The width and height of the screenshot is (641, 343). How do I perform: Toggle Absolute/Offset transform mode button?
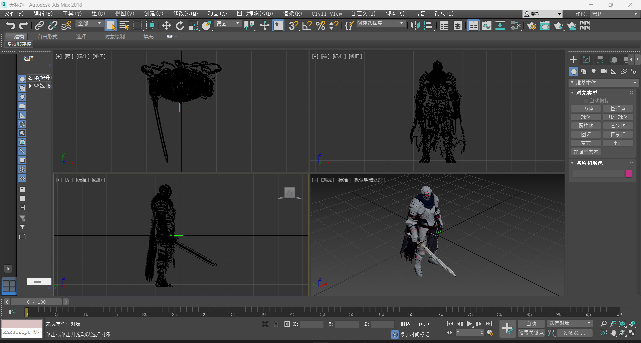tap(287, 324)
